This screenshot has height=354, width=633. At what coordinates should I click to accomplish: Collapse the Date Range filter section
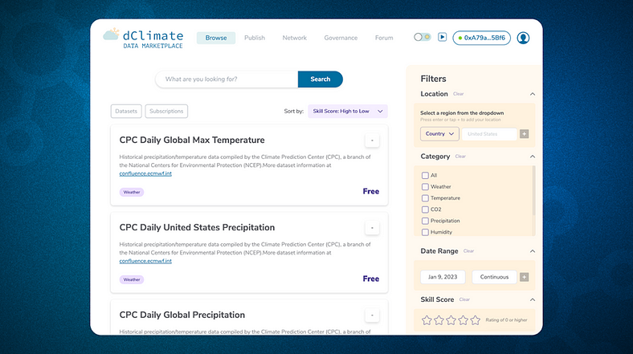[533, 251]
